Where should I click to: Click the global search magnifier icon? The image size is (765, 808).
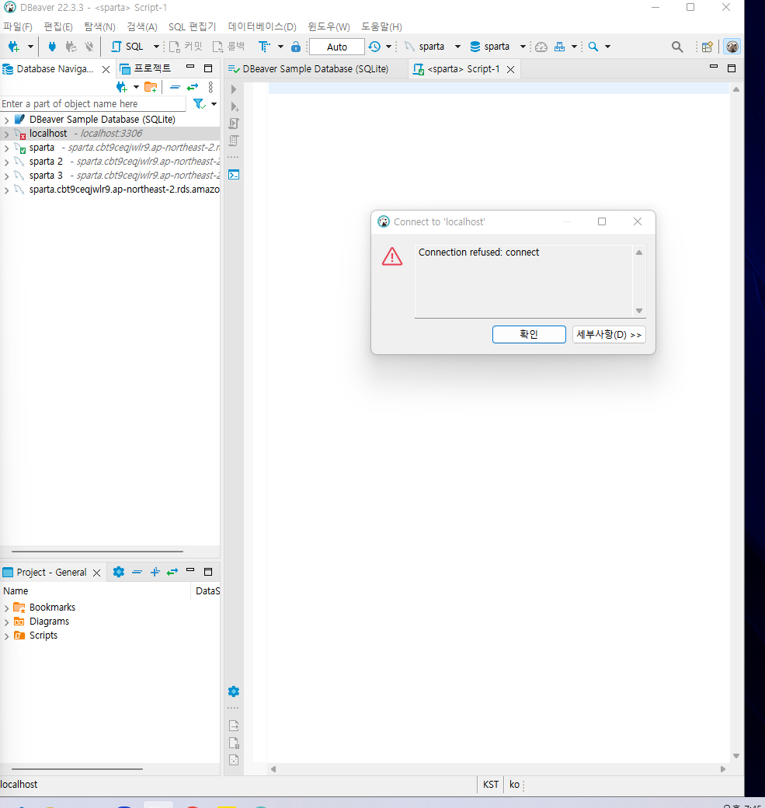(x=677, y=47)
